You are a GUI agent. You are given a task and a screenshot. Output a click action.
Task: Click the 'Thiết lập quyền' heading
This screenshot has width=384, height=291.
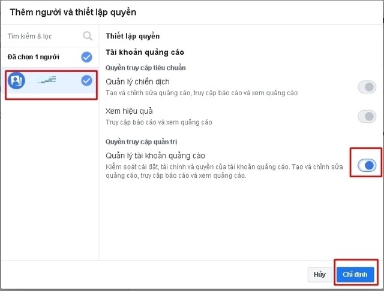point(133,36)
